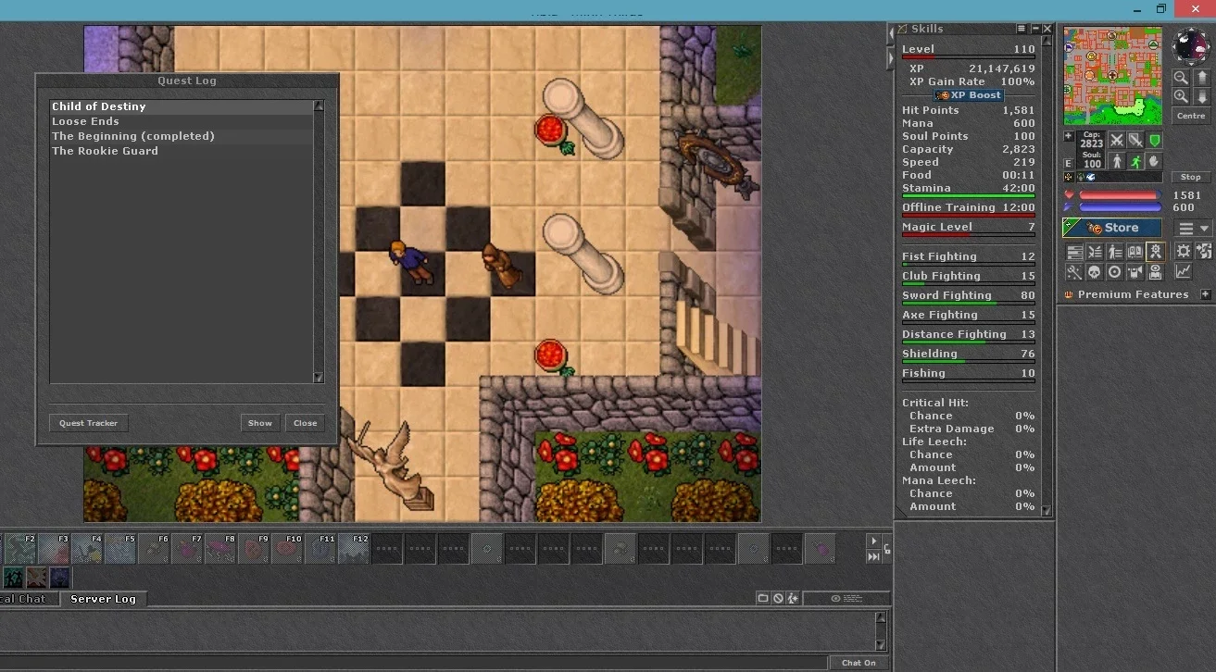The height and width of the screenshot is (672, 1216).
Task: Toggle the secure mode hand icon
Action: coord(1154,161)
